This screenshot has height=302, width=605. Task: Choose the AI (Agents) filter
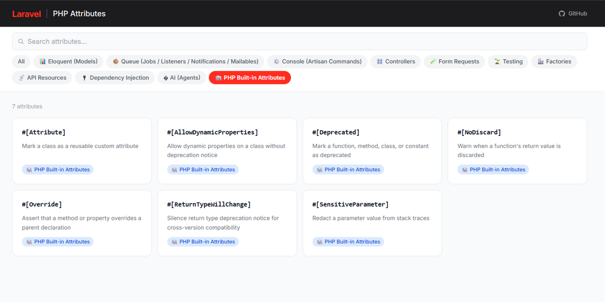tap(181, 78)
